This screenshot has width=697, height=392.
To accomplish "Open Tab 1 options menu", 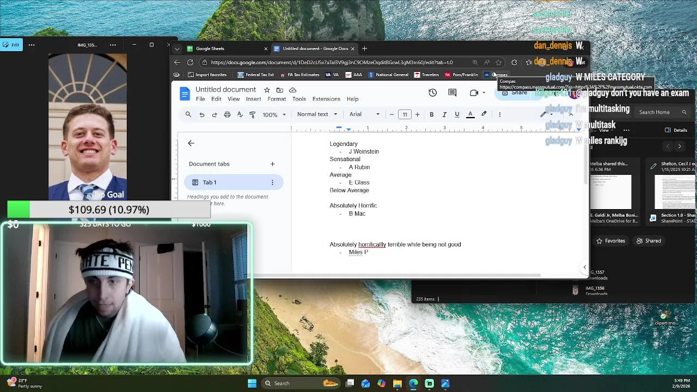I will 272,182.
